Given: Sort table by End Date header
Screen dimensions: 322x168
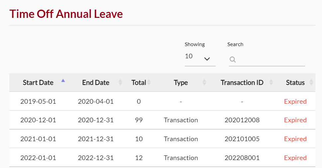Looking at the screenshot, I should click(x=96, y=83).
